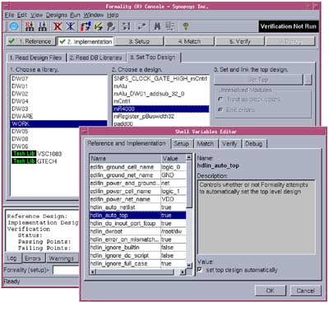Select the edifin_ground_net_name variable row

pyautogui.click(x=138, y=175)
